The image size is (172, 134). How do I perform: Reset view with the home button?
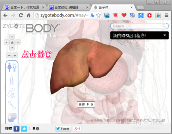point(12,42)
